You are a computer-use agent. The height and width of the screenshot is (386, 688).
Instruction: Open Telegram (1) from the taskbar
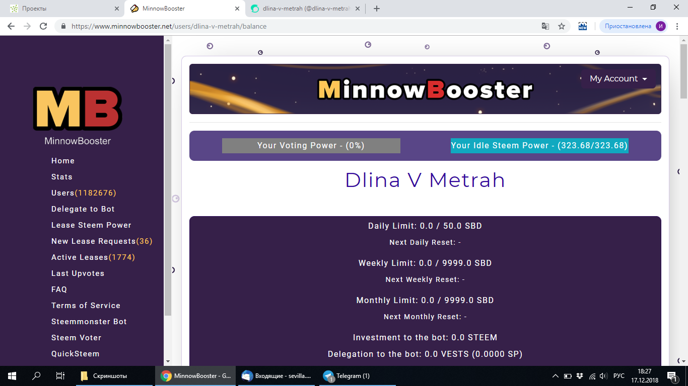[x=358, y=375]
